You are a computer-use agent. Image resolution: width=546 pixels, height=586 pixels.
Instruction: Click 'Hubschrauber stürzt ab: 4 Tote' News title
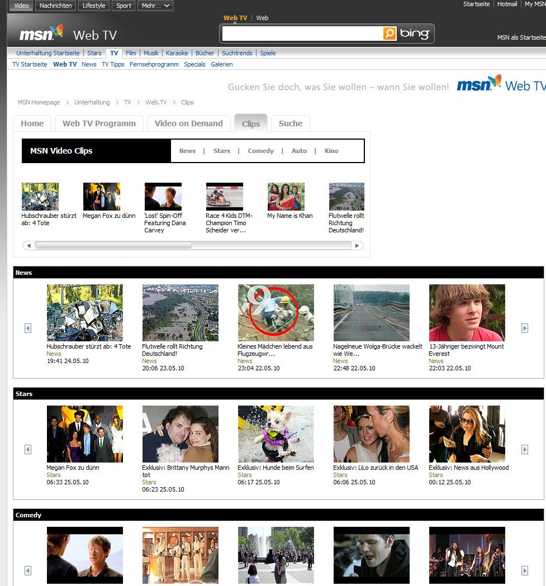click(89, 346)
